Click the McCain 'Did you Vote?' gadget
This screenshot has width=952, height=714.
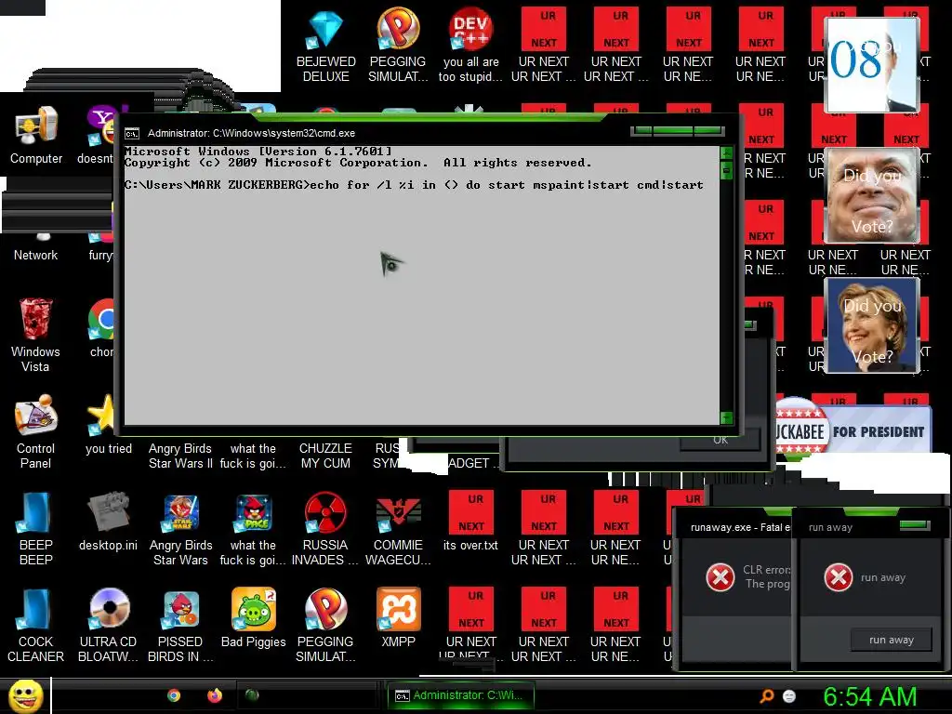click(x=871, y=195)
